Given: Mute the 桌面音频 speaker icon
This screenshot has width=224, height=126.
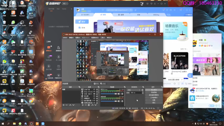Looking at the screenshot, I should pyautogui.click(x=119, y=101).
